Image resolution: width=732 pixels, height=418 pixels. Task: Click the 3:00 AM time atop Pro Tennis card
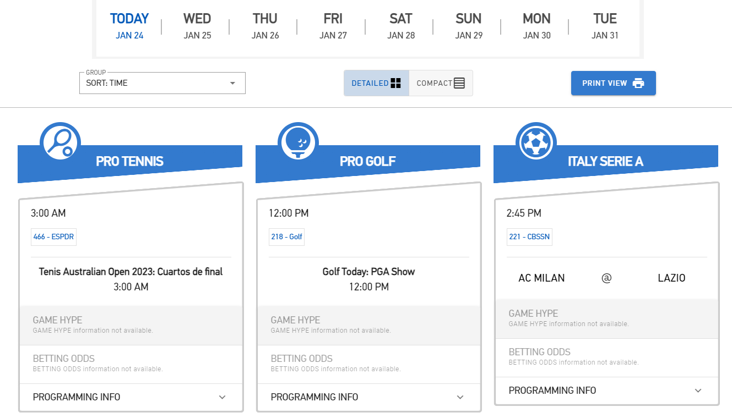coord(48,213)
